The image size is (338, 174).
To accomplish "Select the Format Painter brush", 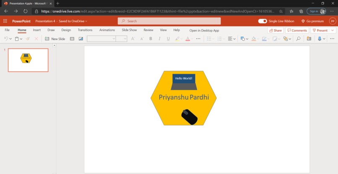I will click(28, 39).
